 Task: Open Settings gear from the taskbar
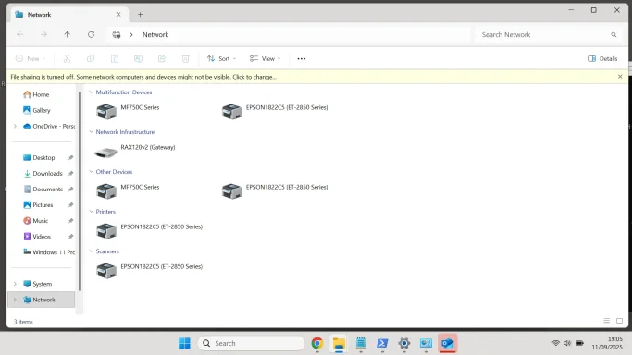[x=404, y=343]
